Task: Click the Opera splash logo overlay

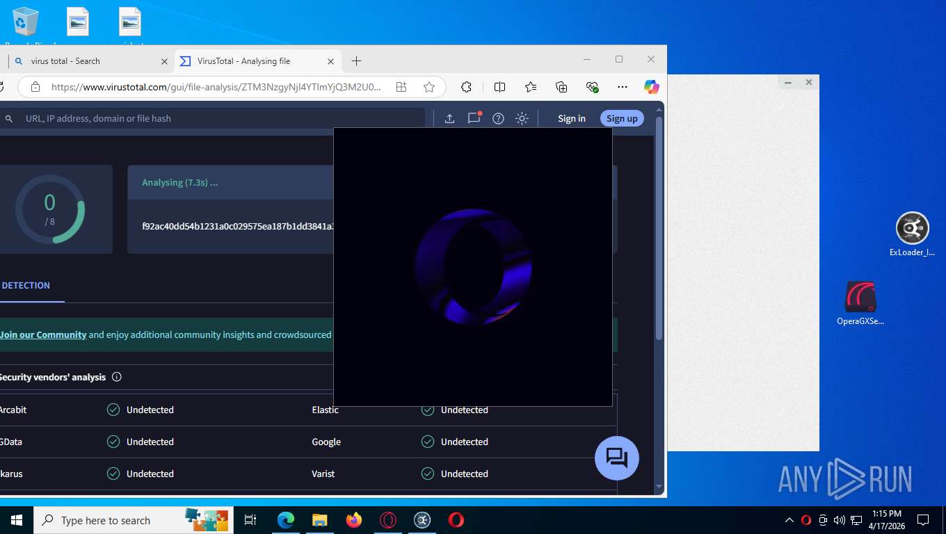Action: pyautogui.click(x=473, y=267)
